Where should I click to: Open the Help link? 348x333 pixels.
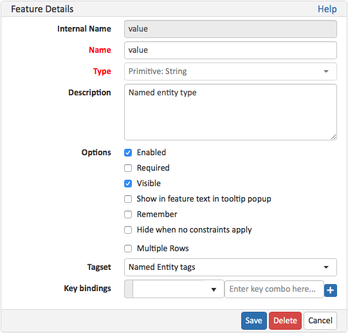click(x=327, y=9)
